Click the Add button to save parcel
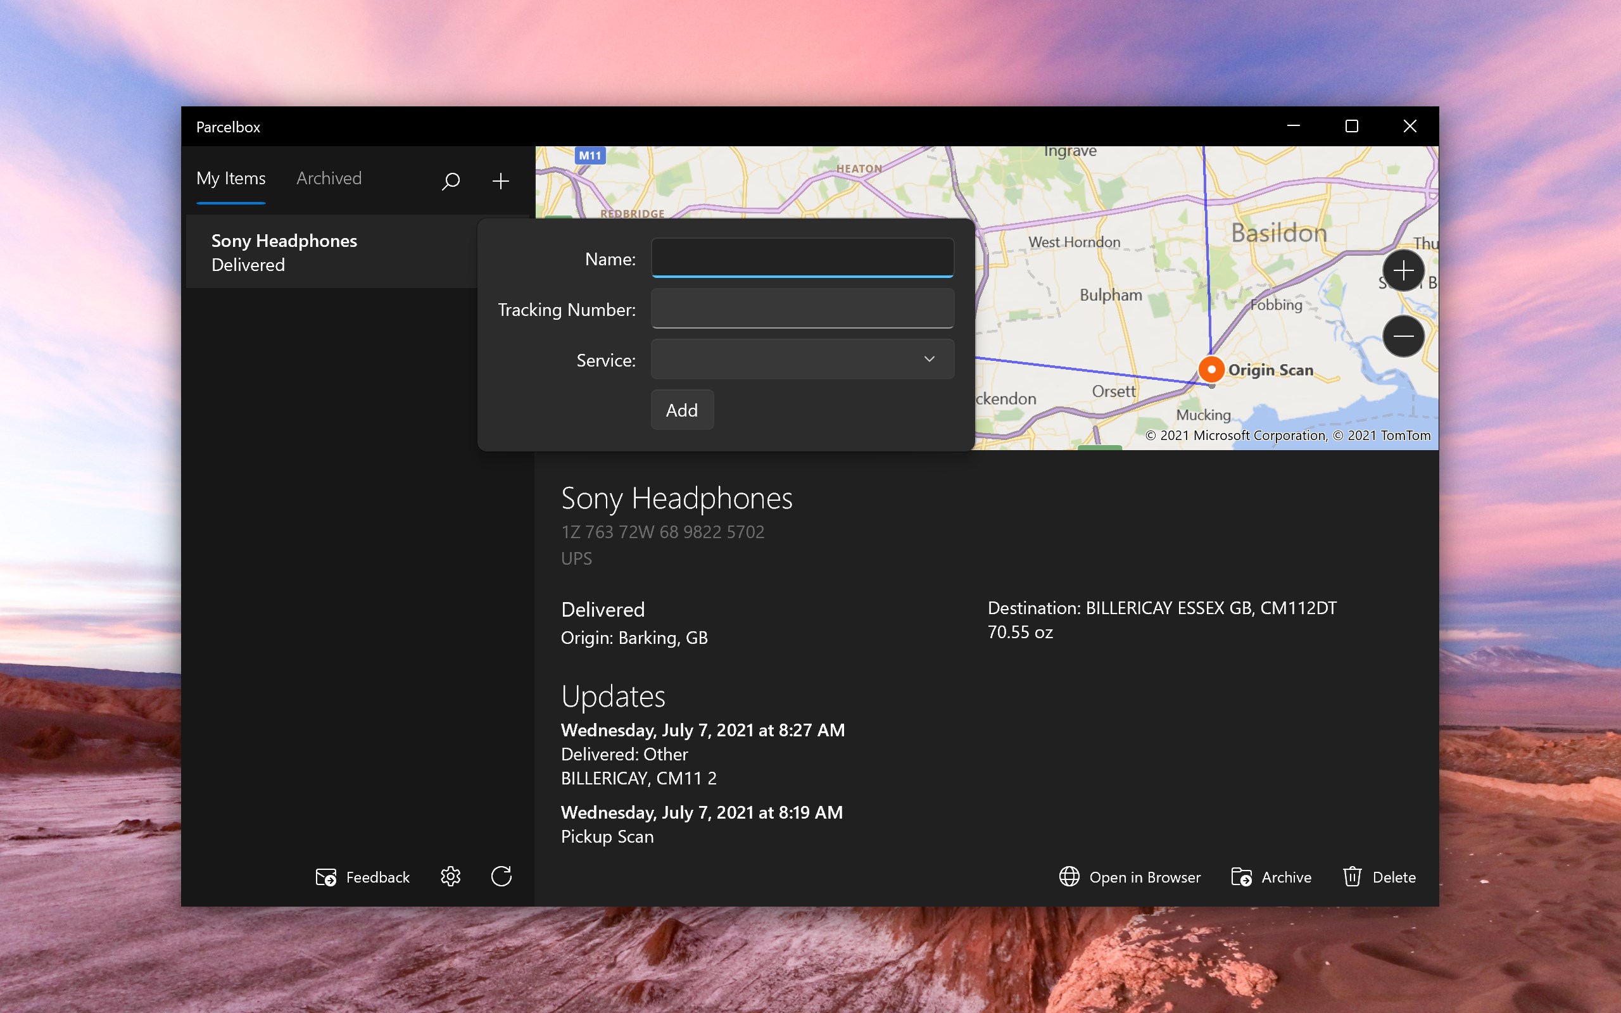This screenshot has width=1621, height=1013. tap(681, 410)
